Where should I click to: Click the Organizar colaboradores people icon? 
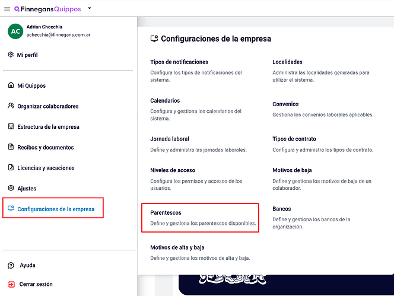tap(11, 106)
